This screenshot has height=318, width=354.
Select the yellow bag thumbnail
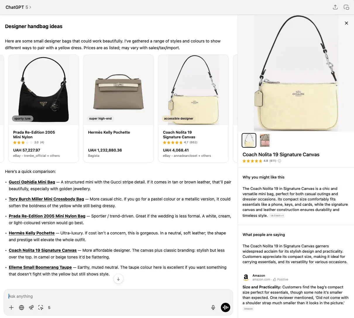tap(249, 140)
